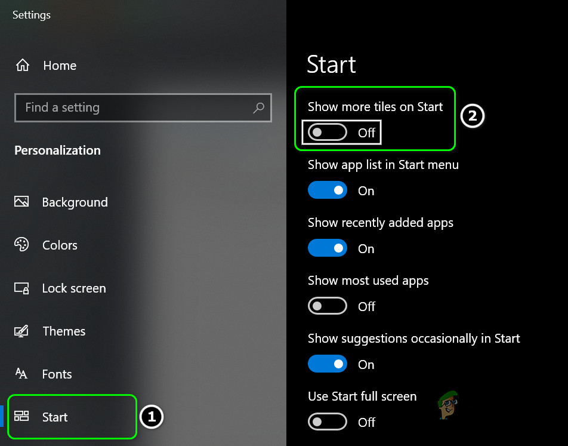Click the Fonts letter icon
The width and height of the screenshot is (568, 446).
click(x=21, y=373)
